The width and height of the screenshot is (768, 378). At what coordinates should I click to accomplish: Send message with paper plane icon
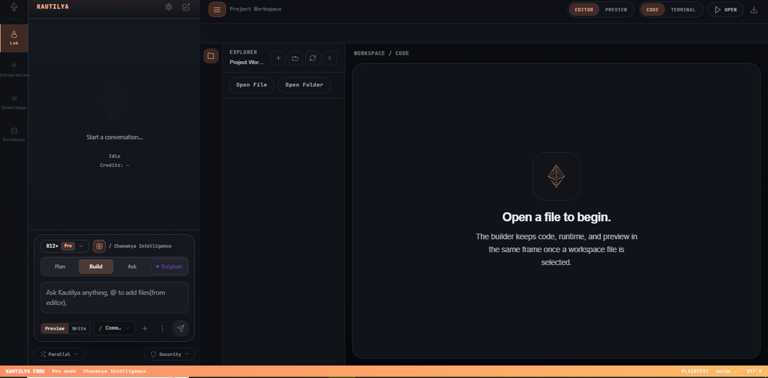coord(181,328)
